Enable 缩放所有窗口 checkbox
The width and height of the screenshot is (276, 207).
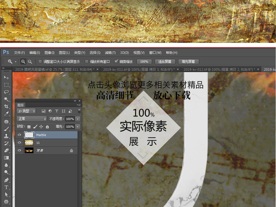point(87,62)
